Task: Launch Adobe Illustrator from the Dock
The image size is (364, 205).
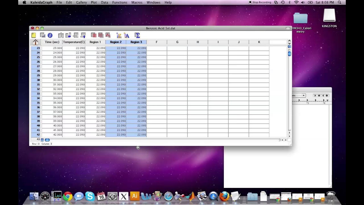Action: pyautogui.click(x=135, y=196)
